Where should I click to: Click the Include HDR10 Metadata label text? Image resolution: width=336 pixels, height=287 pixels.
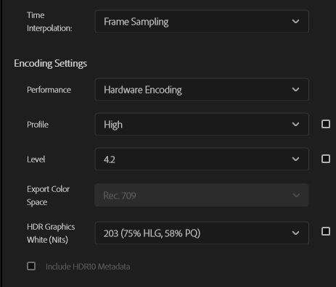point(88,267)
